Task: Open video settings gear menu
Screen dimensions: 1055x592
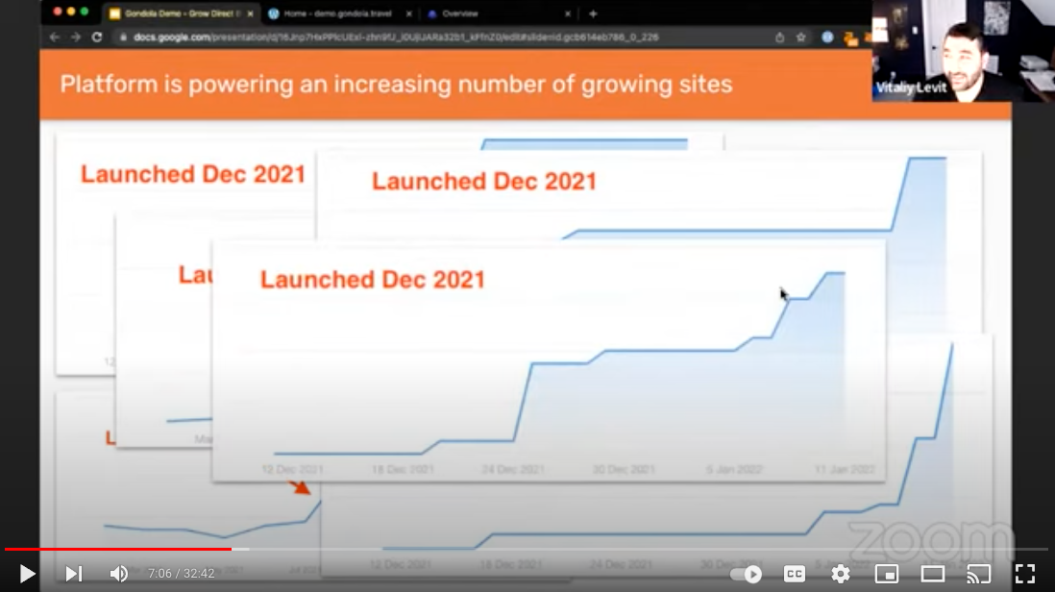Action: click(841, 574)
